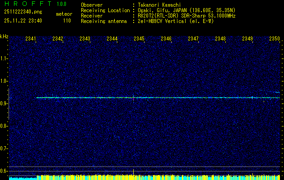Click the meteor label
The height and width of the screenshot is (180, 284).
(x=64, y=14)
